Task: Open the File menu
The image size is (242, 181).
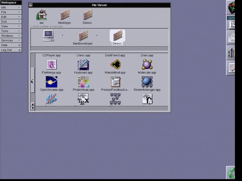Action: click(11, 12)
